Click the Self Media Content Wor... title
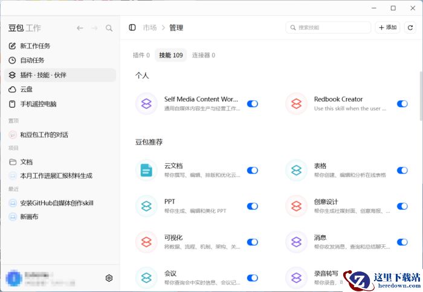The height and width of the screenshot is (292, 423). point(201,99)
